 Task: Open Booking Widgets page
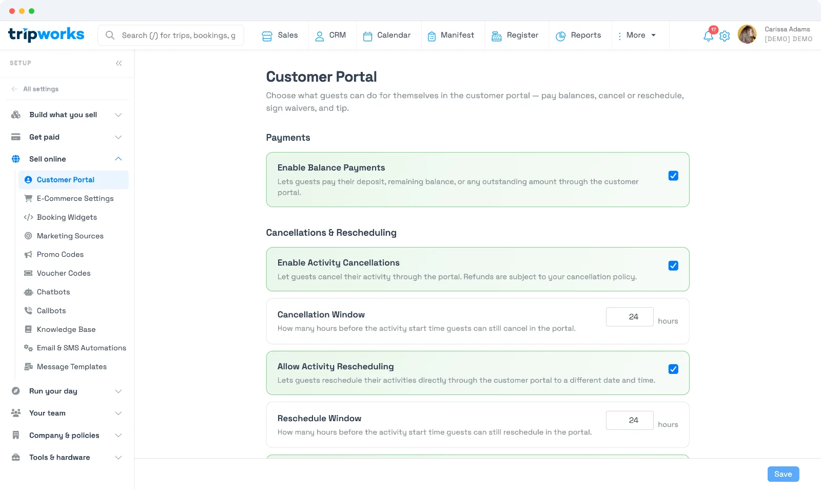pos(67,217)
